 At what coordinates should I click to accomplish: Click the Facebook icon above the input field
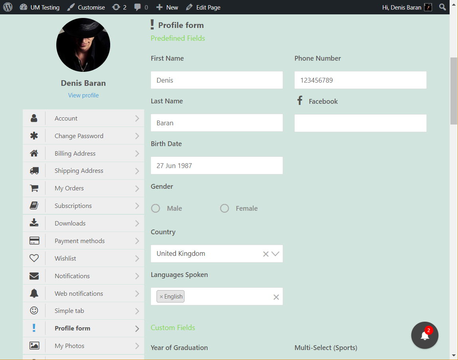(x=299, y=101)
